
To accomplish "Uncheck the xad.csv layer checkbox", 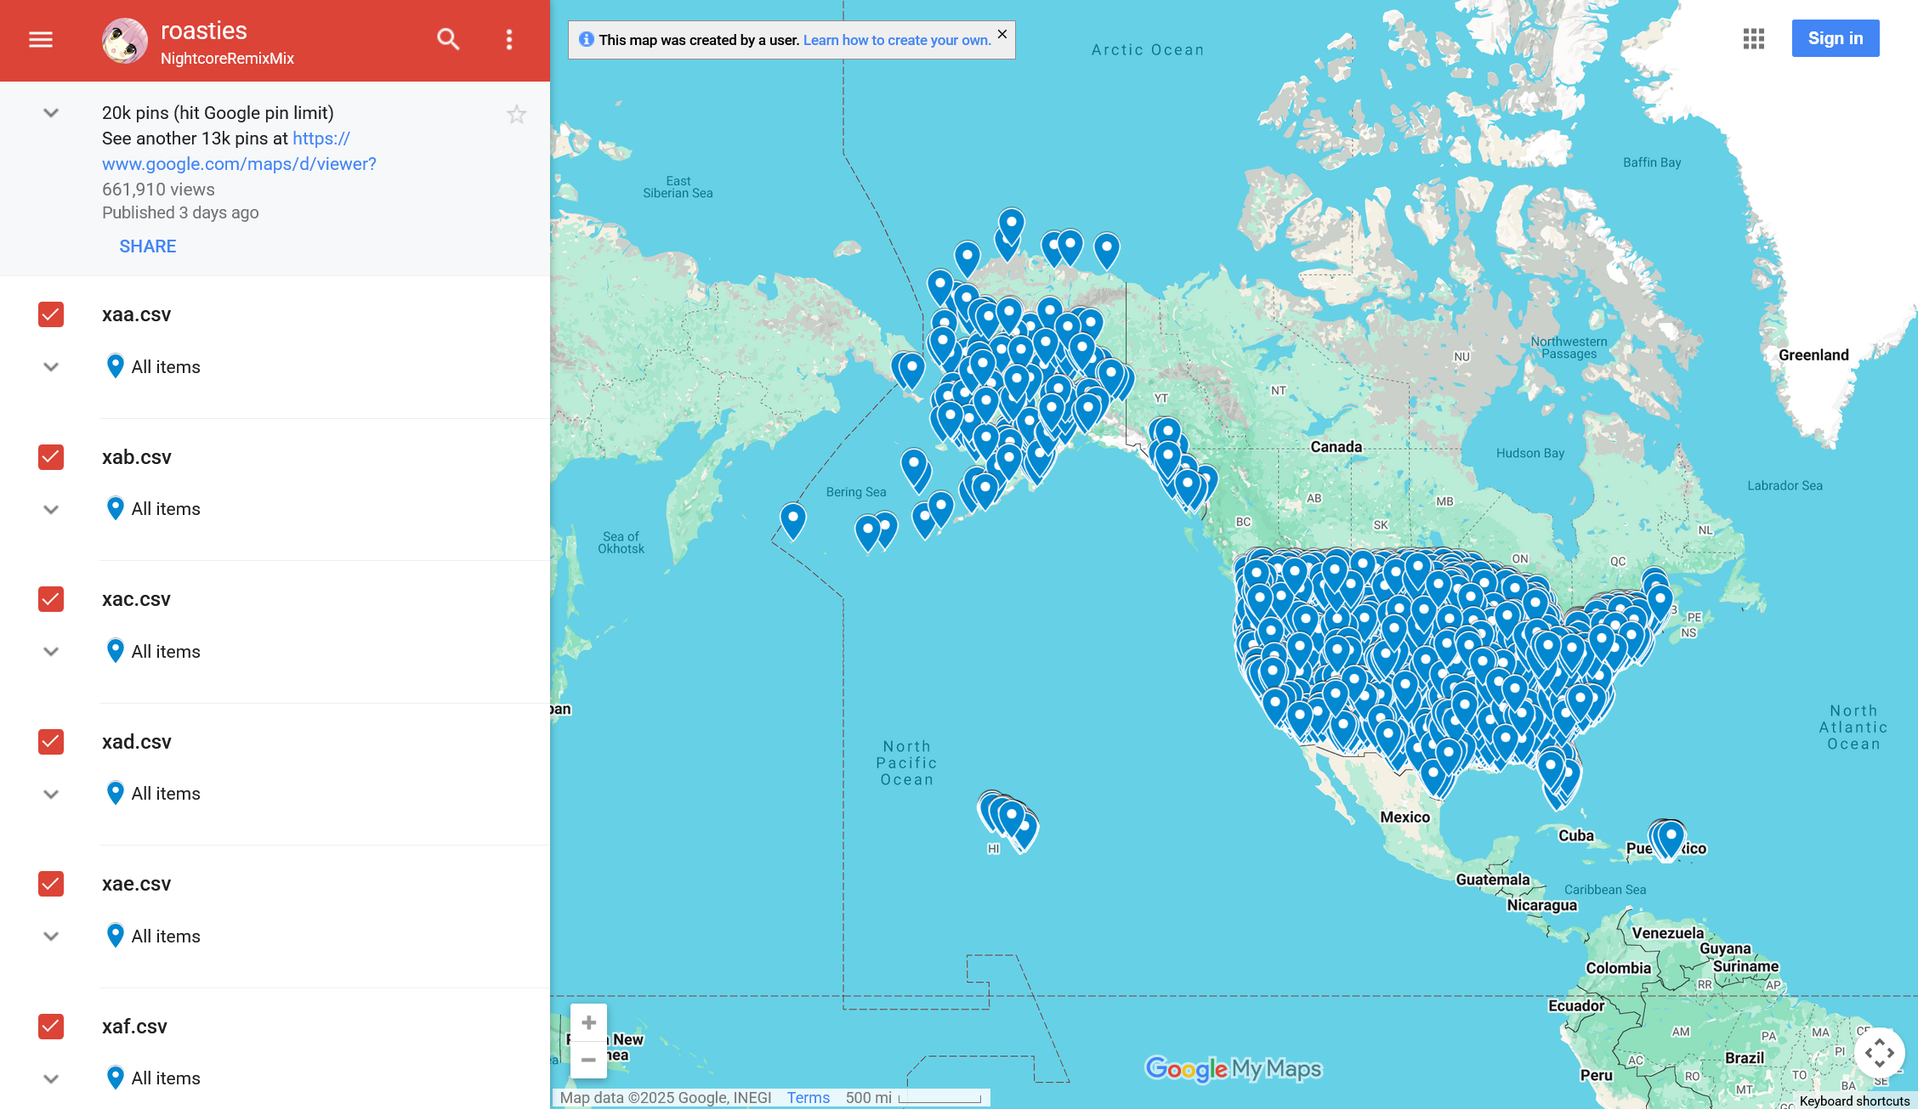I will tap(51, 742).
